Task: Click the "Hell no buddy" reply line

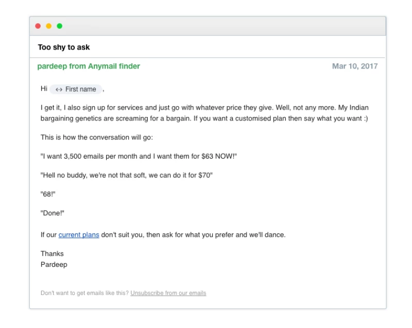Action: pos(127,175)
